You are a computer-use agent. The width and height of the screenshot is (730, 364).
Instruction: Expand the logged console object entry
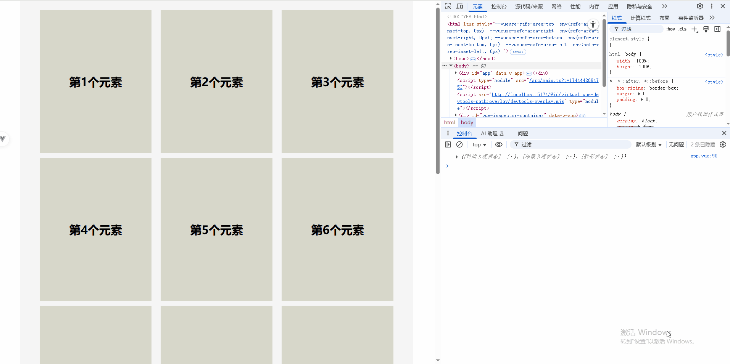[x=457, y=157]
